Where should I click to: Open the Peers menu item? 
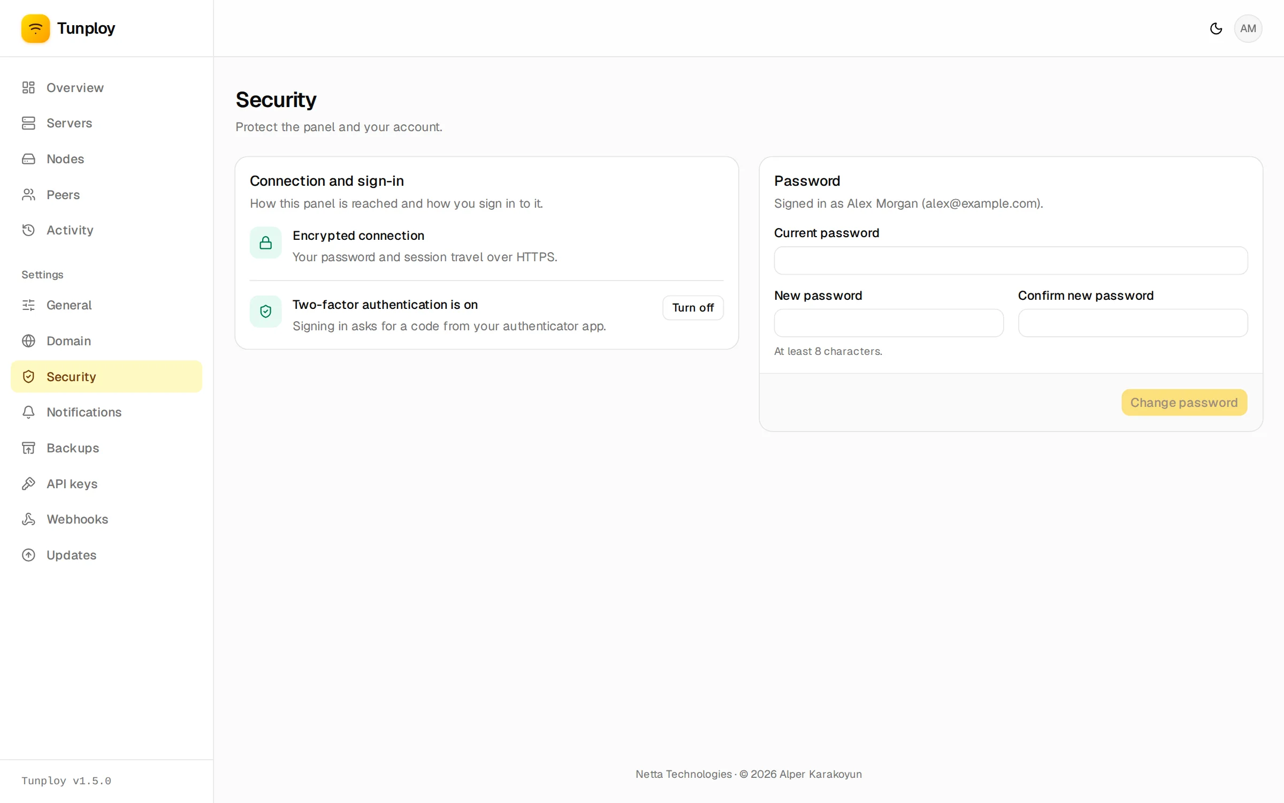pyautogui.click(x=106, y=194)
